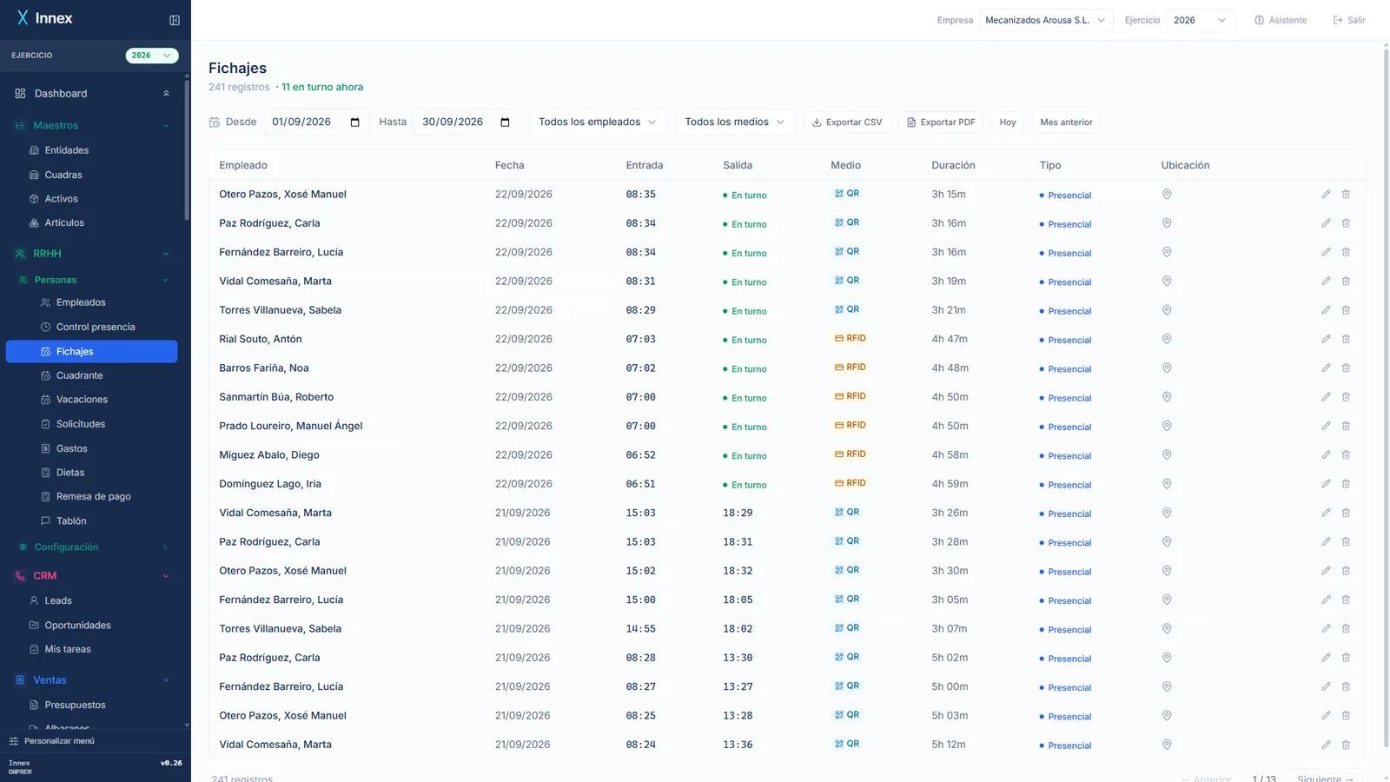
Task: Click the Mes anterior button
Action: pyautogui.click(x=1066, y=123)
